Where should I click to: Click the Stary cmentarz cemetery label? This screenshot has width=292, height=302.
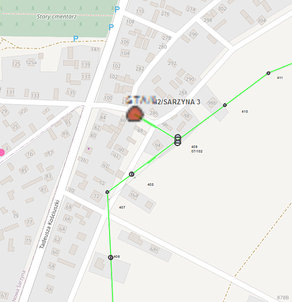click(57, 17)
